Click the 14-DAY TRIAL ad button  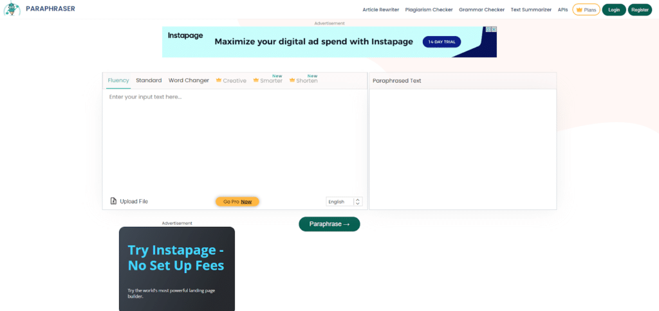(441, 42)
